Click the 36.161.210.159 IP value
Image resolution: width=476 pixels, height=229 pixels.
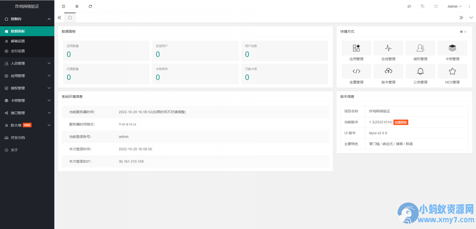(131, 162)
